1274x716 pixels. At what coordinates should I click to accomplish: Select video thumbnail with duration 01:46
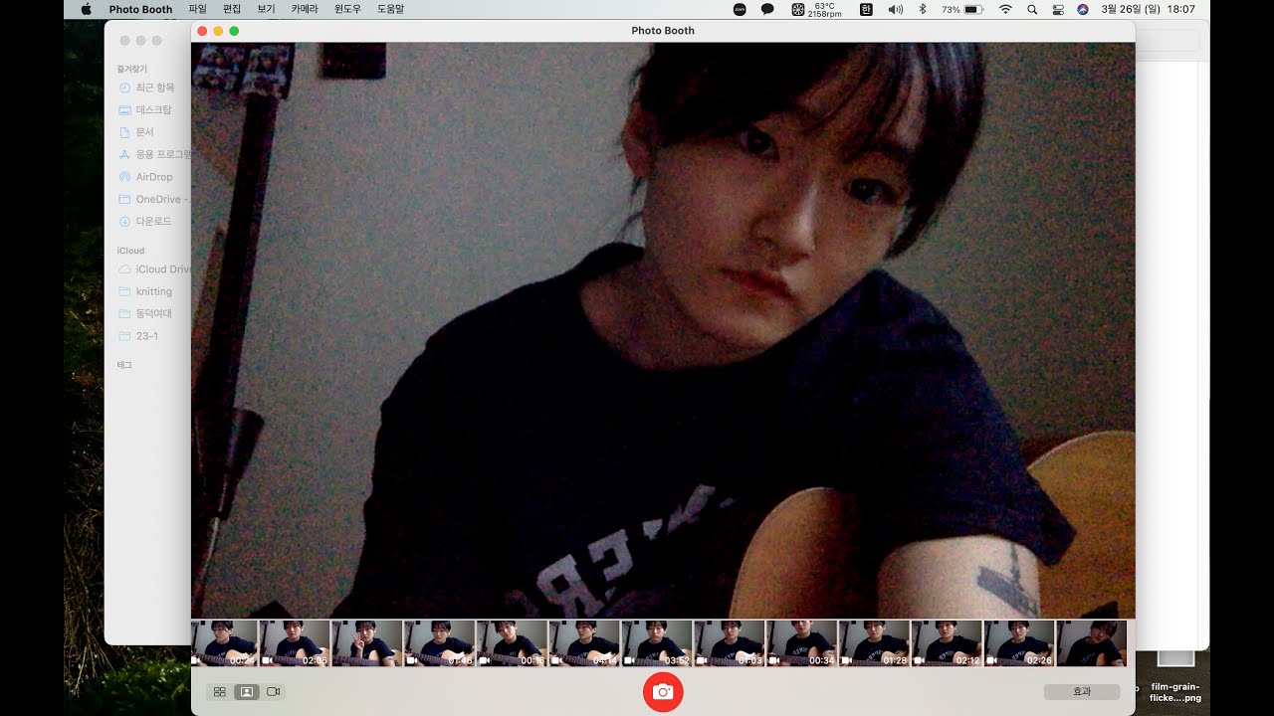pos(439,643)
